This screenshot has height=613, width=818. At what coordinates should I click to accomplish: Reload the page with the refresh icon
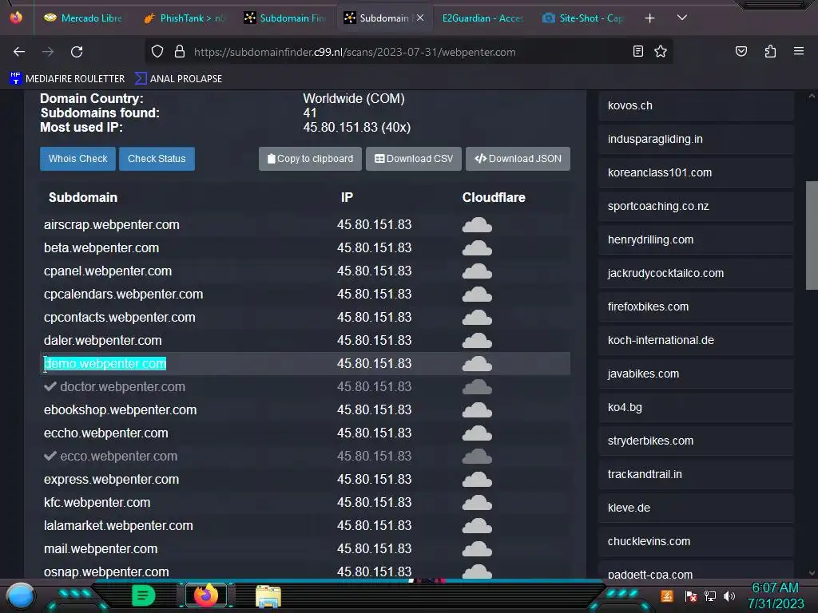tap(77, 52)
